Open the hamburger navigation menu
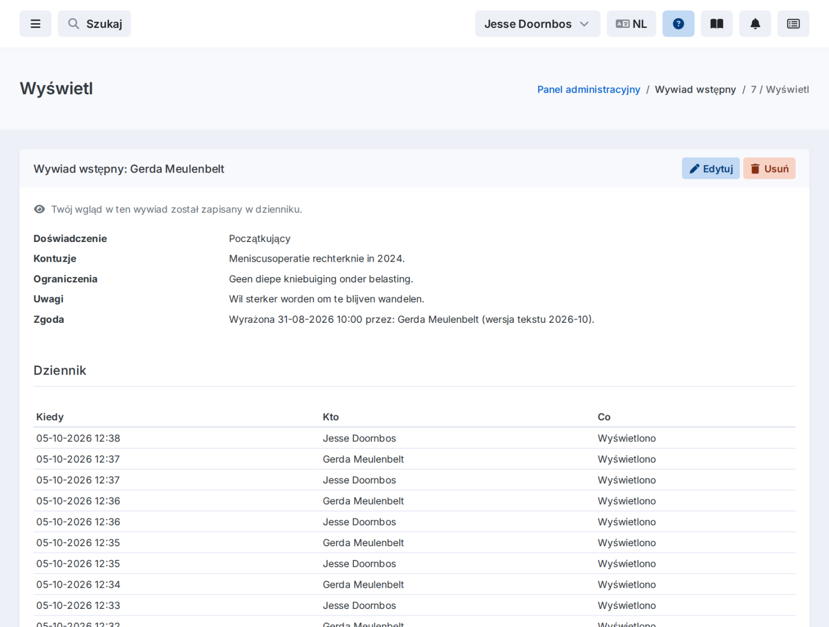The width and height of the screenshot is (829, 627). pos(35,24)
